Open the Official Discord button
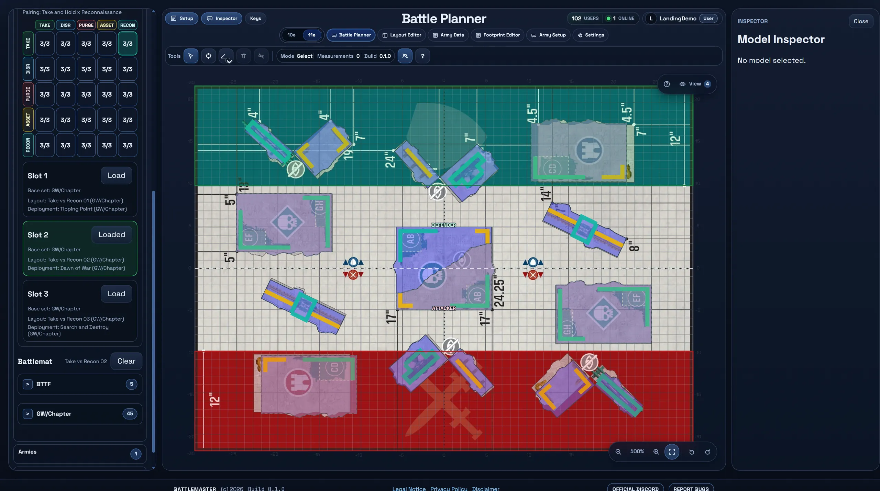This screenshot has width=880, height=491. click(x=635, y=488)
